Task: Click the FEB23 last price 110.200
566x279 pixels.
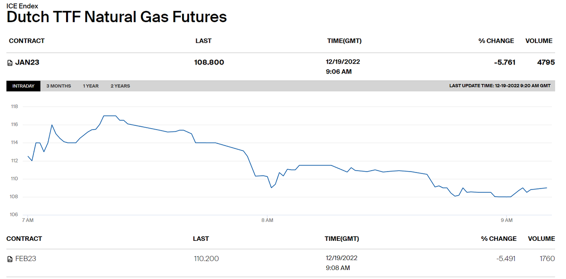Action: click(206, 258)
